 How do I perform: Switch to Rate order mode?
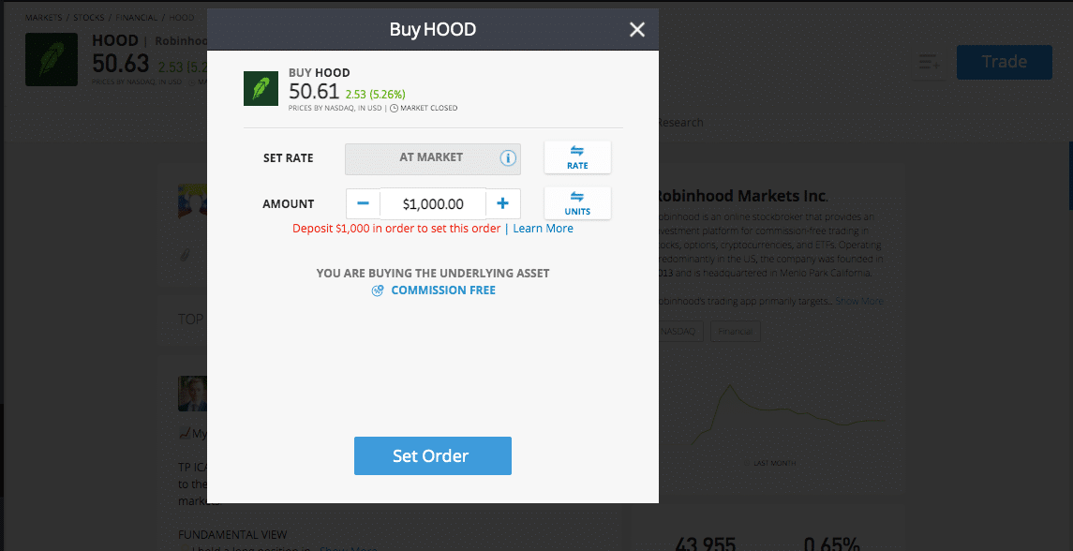pos(577,157)
